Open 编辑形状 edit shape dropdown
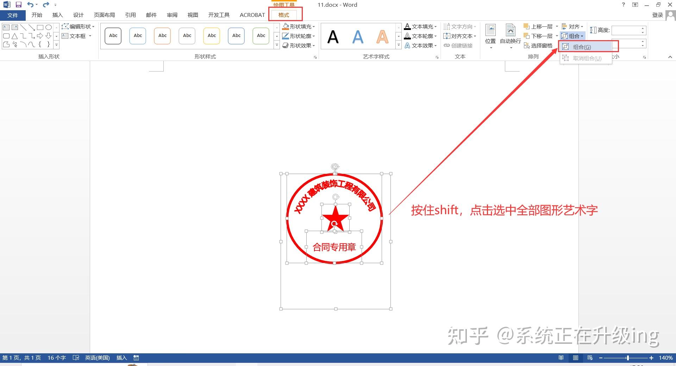 coord(78,26)
